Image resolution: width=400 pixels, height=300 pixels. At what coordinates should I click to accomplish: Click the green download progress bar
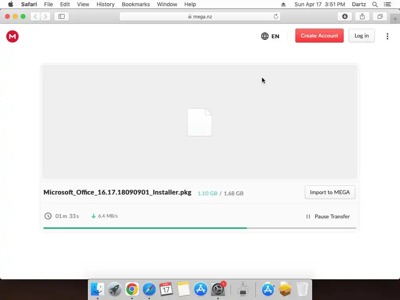[145, 228]
